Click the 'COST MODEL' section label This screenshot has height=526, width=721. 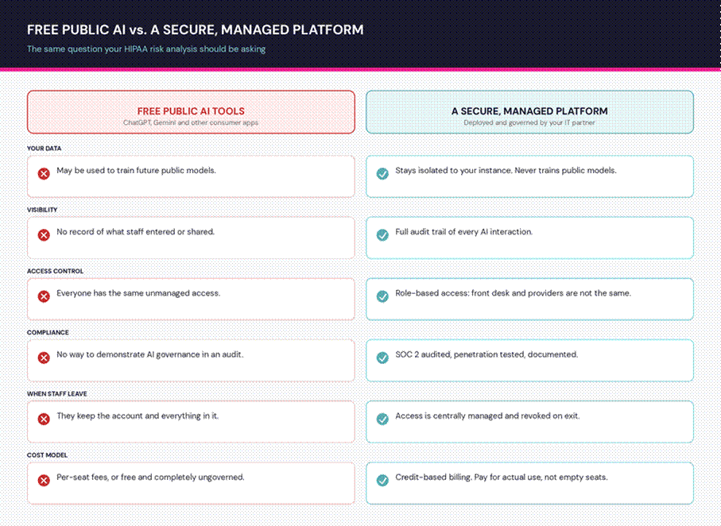48,455
